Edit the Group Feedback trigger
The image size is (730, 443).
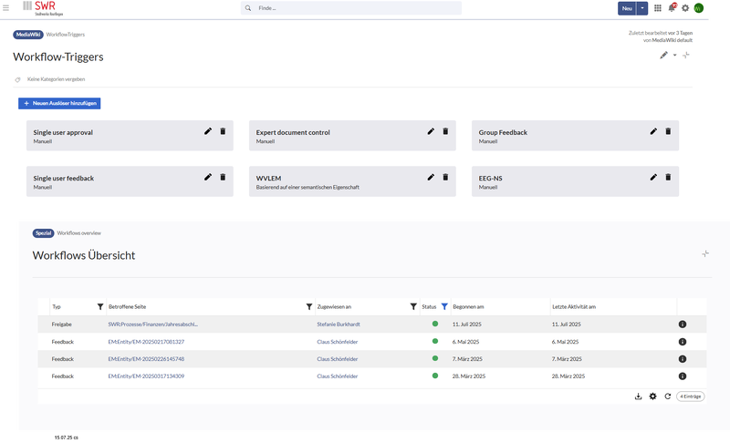(x=653, y=131)
